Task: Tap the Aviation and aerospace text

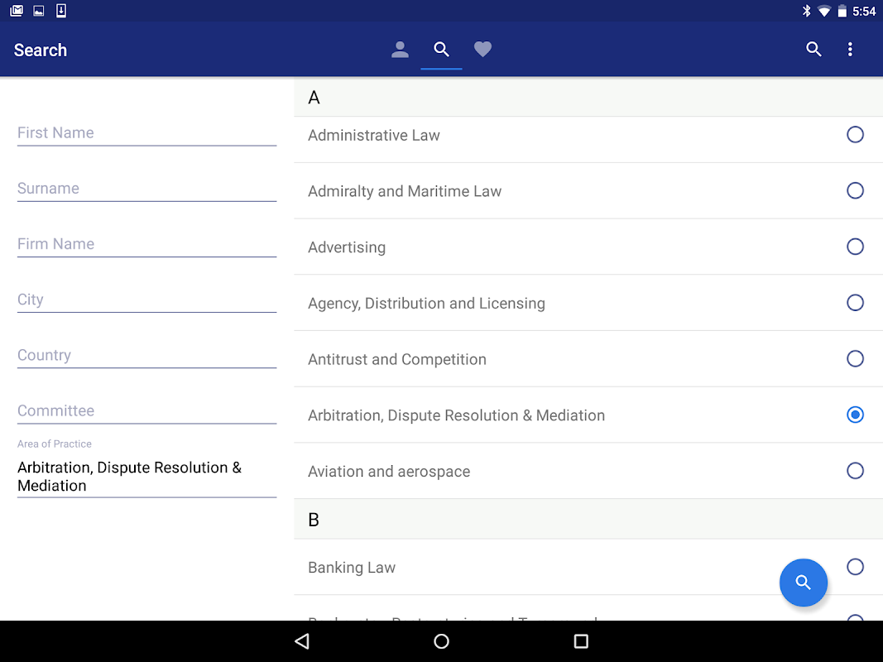Action: pos(389,472)
